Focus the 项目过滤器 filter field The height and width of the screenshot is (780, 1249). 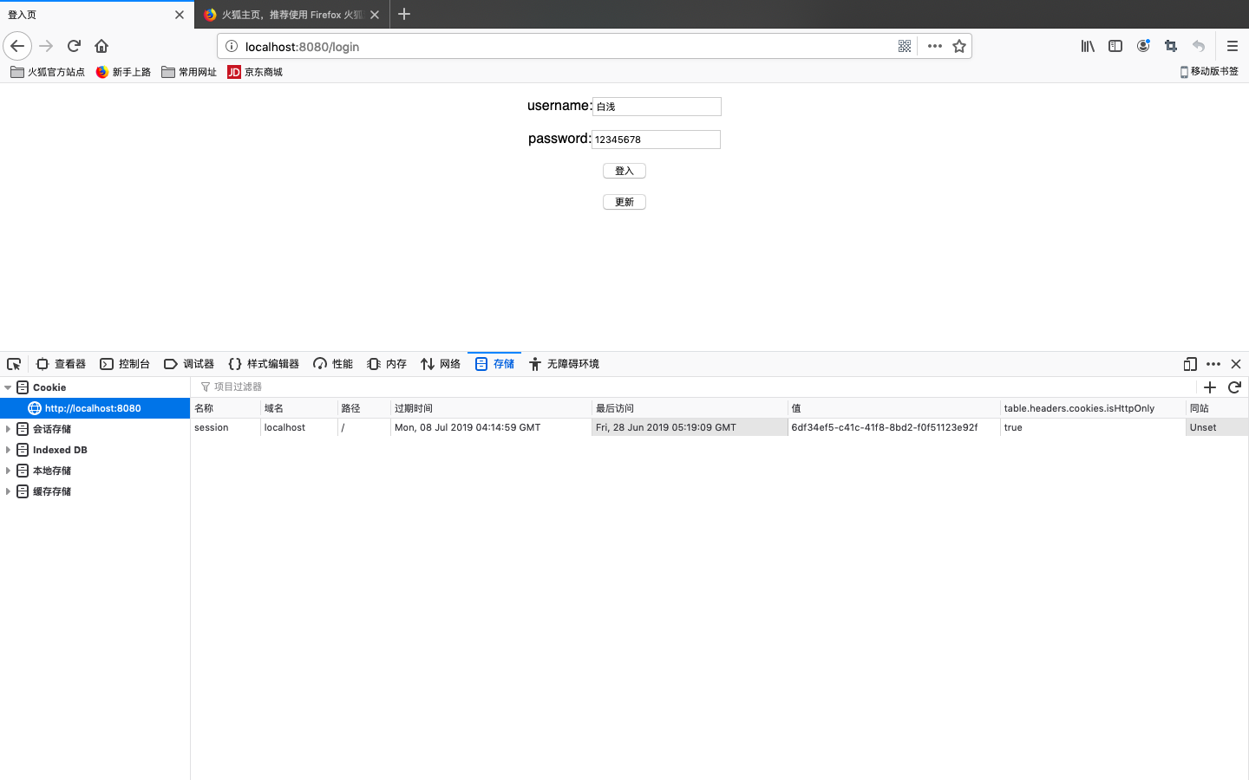(694, 387)
